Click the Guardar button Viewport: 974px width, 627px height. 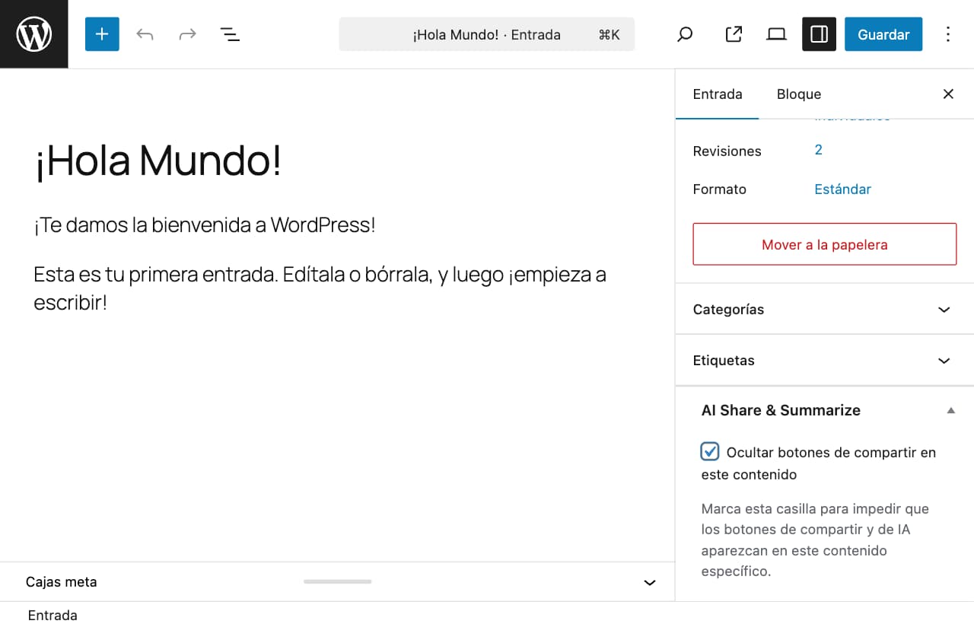[883, 33]
